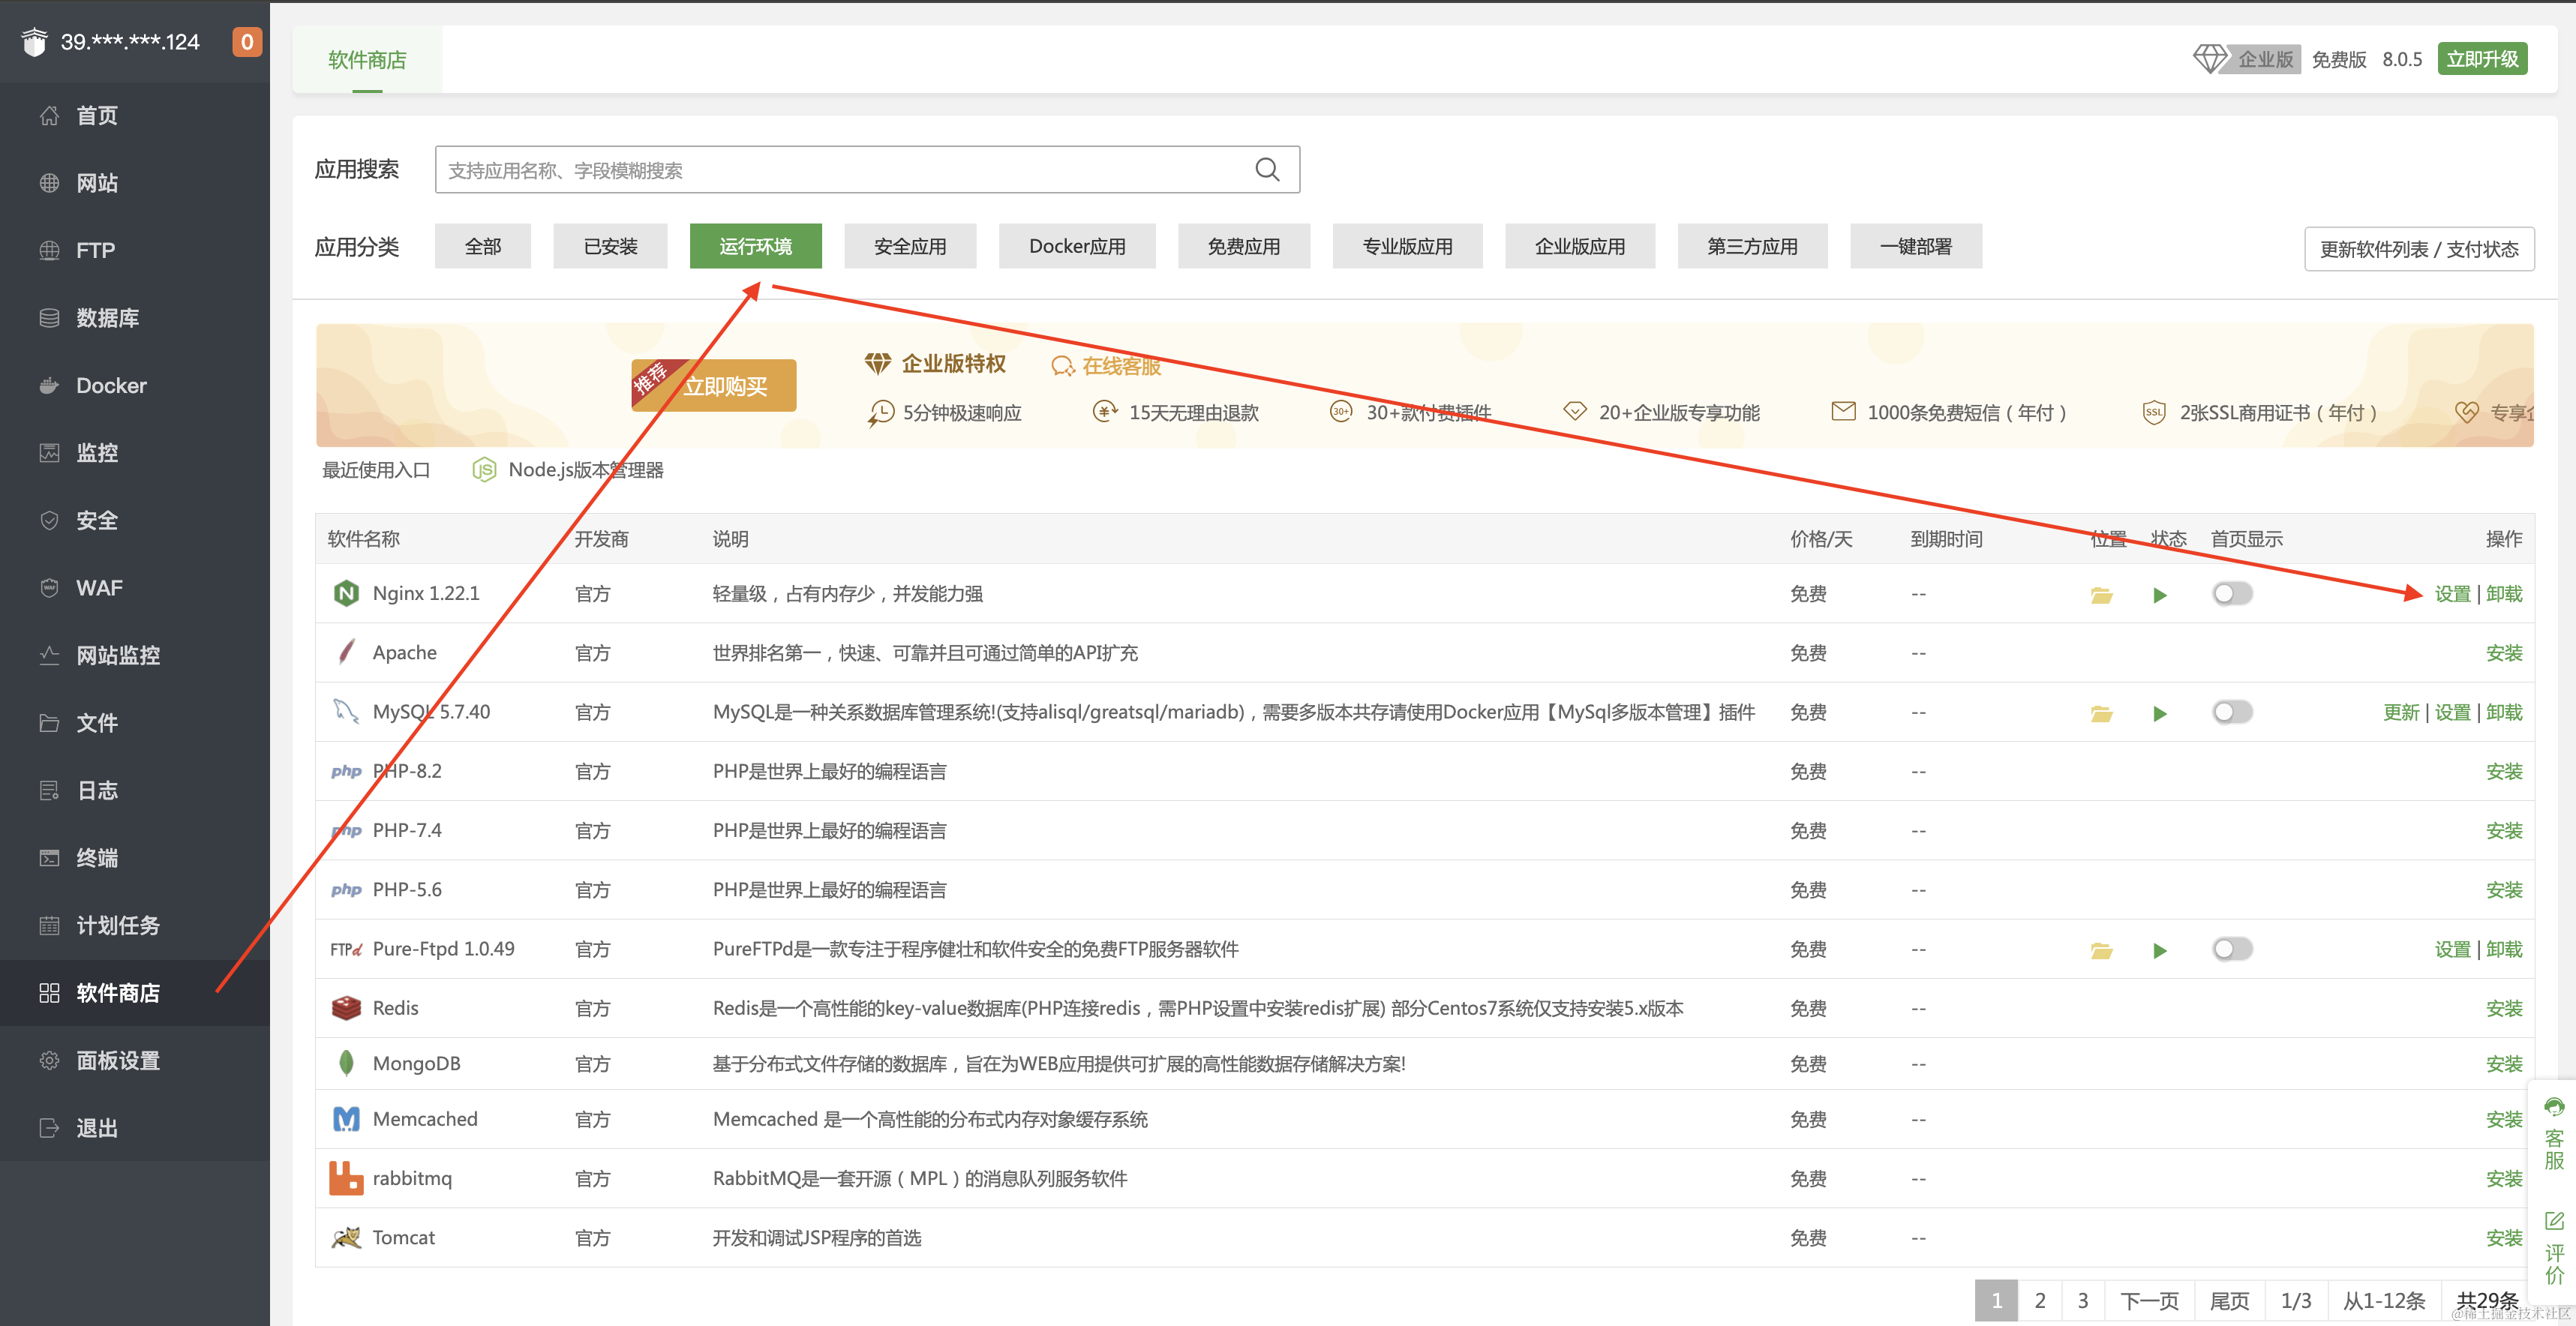The height and width of the screenshot is (1326, 2576).
Task: Open the 从1-12条 records selector
Action: point(2383,1300)
